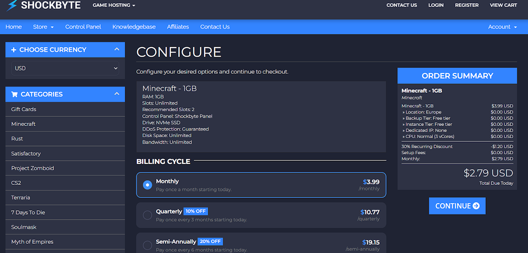Click the LOGIN link

436,6
